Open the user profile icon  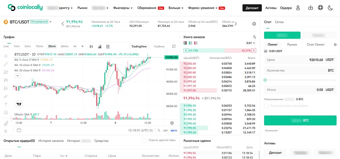(x=298, y=8)
